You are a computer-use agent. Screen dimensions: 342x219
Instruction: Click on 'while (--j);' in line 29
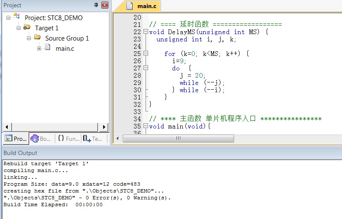[202, 83]
